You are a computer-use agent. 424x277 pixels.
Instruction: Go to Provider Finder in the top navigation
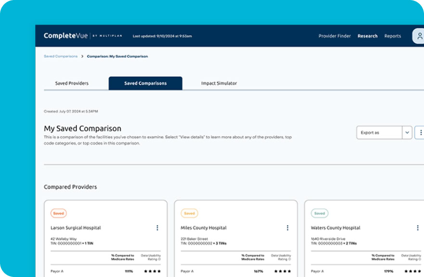(x=334, y=36)
